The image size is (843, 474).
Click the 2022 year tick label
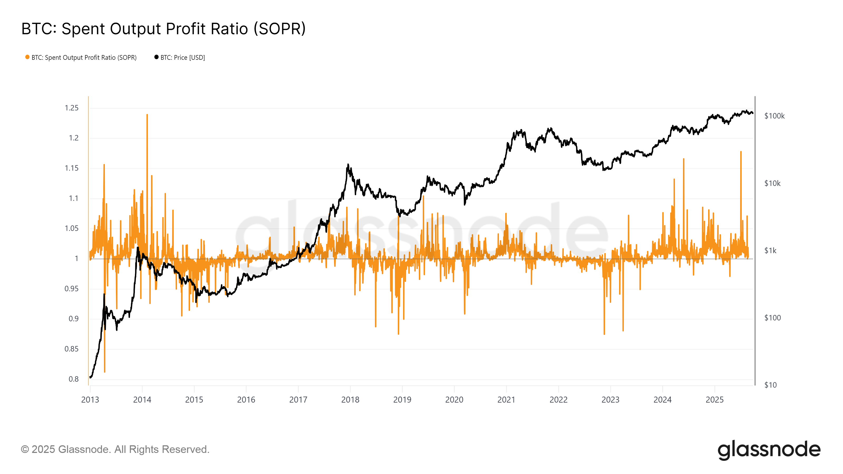pyautogui.click(x=558, y=399)
